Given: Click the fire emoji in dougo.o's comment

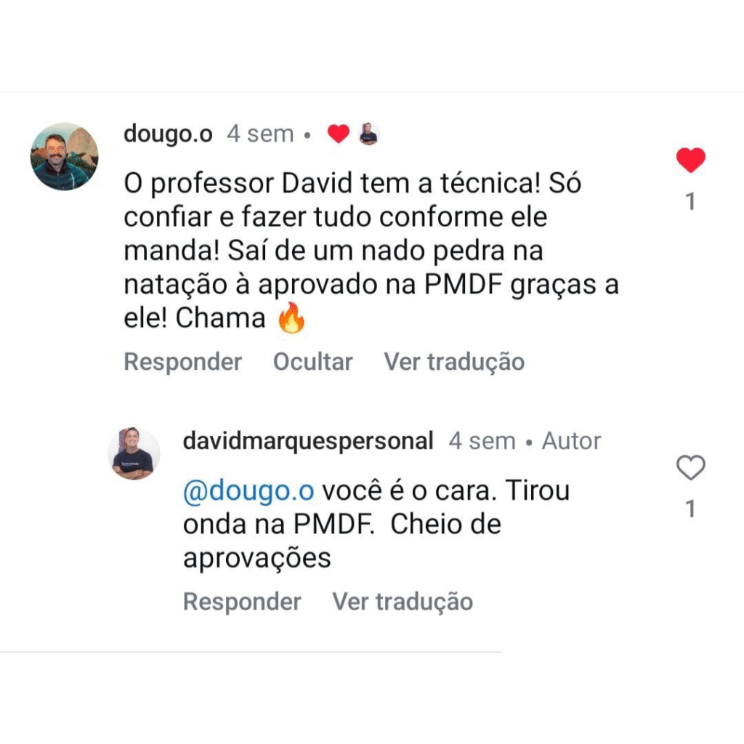Looking at the screenshot, I should pyautogui.click(x=291, y=318).
